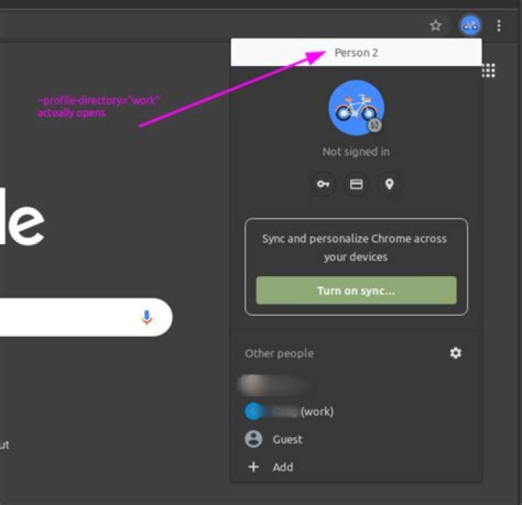522x505 pixels.
Task: Add a new person profile
Action: (356, 467)
